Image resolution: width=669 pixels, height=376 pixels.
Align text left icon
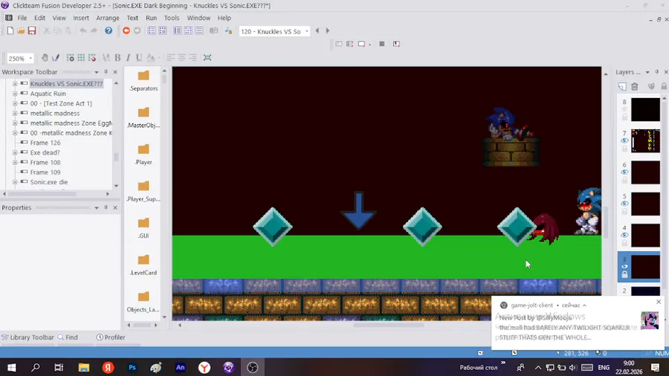[x=171, y=57]
